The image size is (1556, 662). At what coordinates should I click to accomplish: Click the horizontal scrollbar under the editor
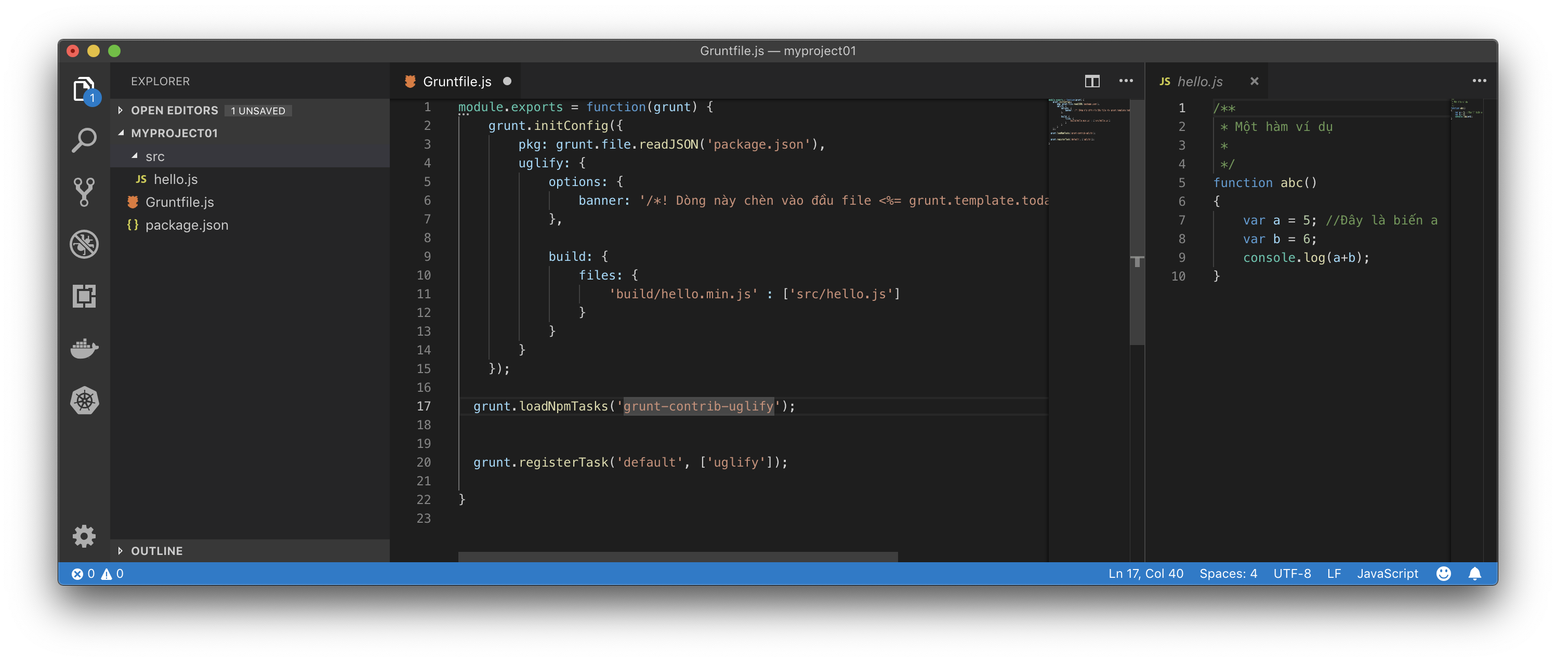(x=677, y=557)
